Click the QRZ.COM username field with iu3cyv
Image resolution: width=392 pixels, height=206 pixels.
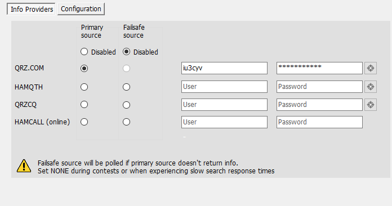click(224, 68)
